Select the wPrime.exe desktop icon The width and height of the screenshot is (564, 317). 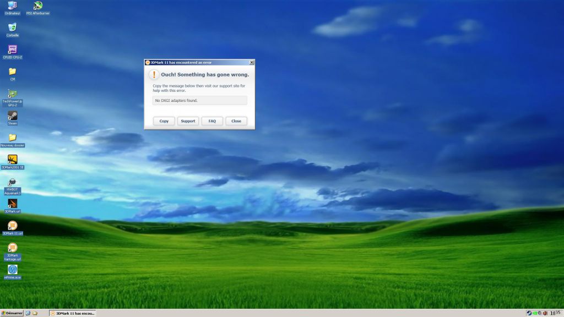point(12,272)
